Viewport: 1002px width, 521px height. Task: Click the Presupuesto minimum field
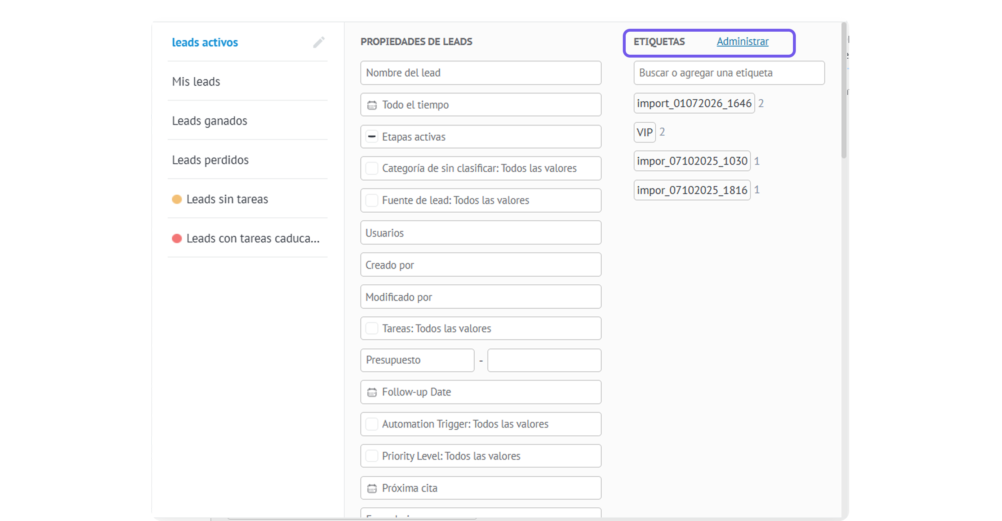417,360
